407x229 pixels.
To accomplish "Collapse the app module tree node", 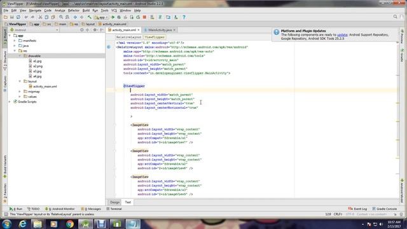I will pyautogui.click(x=10, y=36).
